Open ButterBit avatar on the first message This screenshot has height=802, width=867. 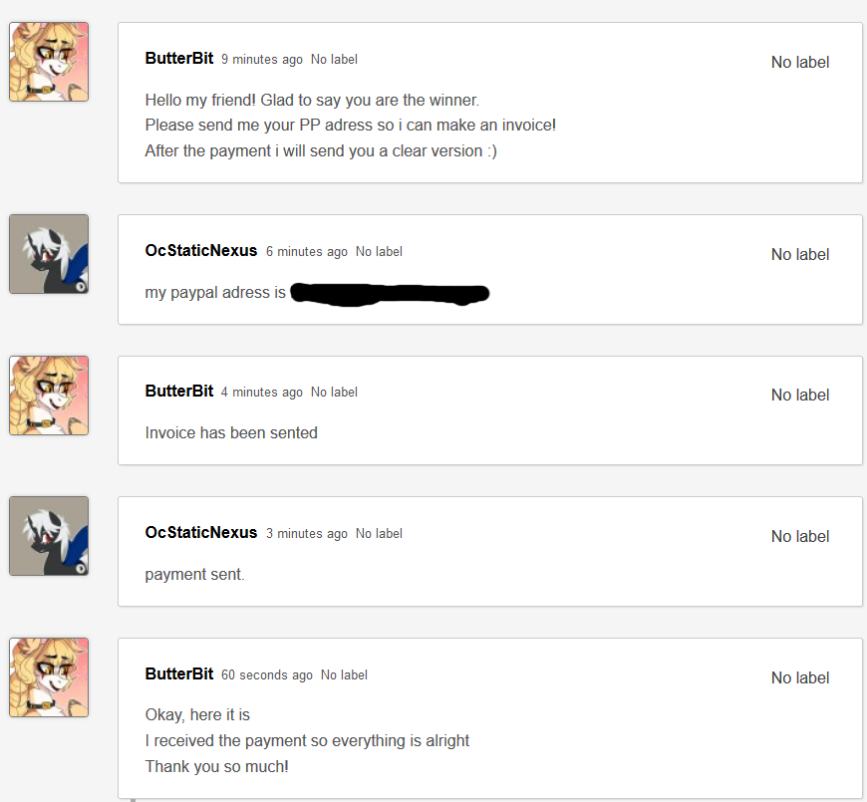(49, 62)
